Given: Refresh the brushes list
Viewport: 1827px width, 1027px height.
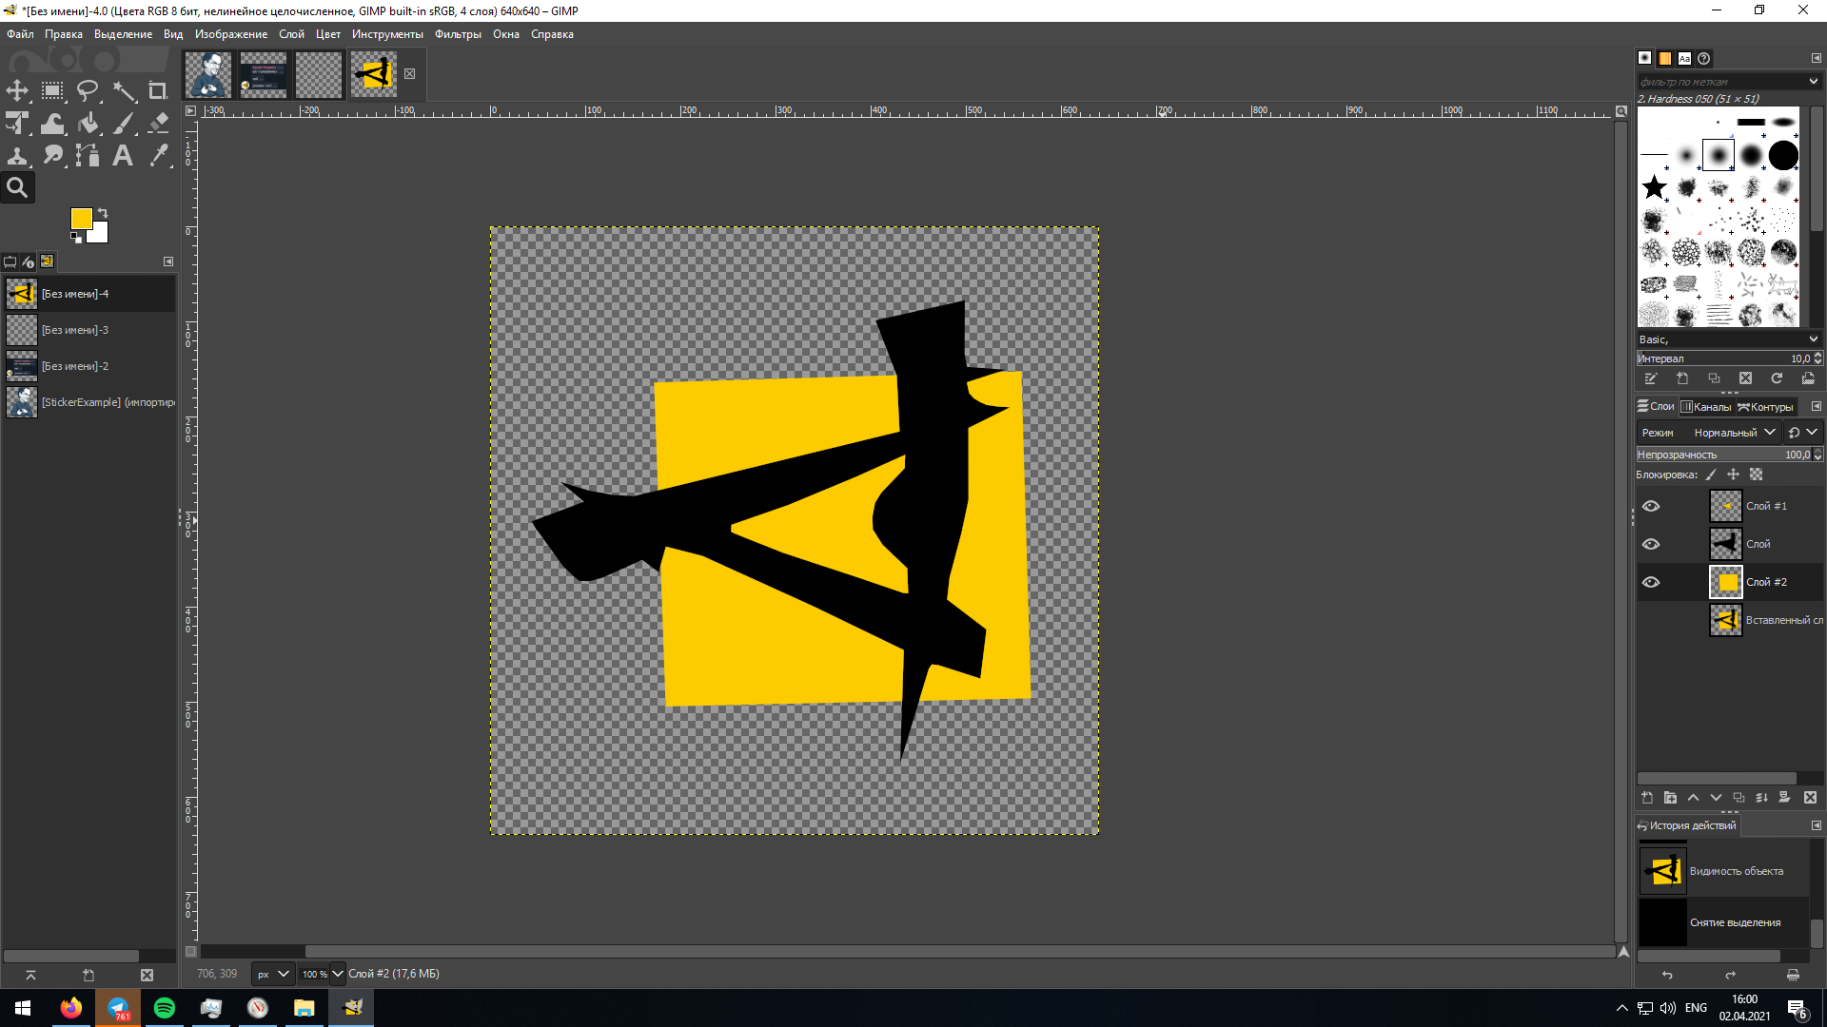Looking at the screenshot, I should pyautogui.click(x=1777, y=378).
